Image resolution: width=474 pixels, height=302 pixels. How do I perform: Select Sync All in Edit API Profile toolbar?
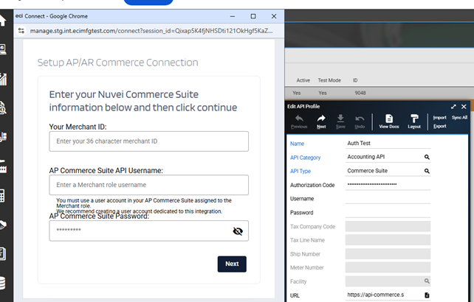[x=459, y=117]
